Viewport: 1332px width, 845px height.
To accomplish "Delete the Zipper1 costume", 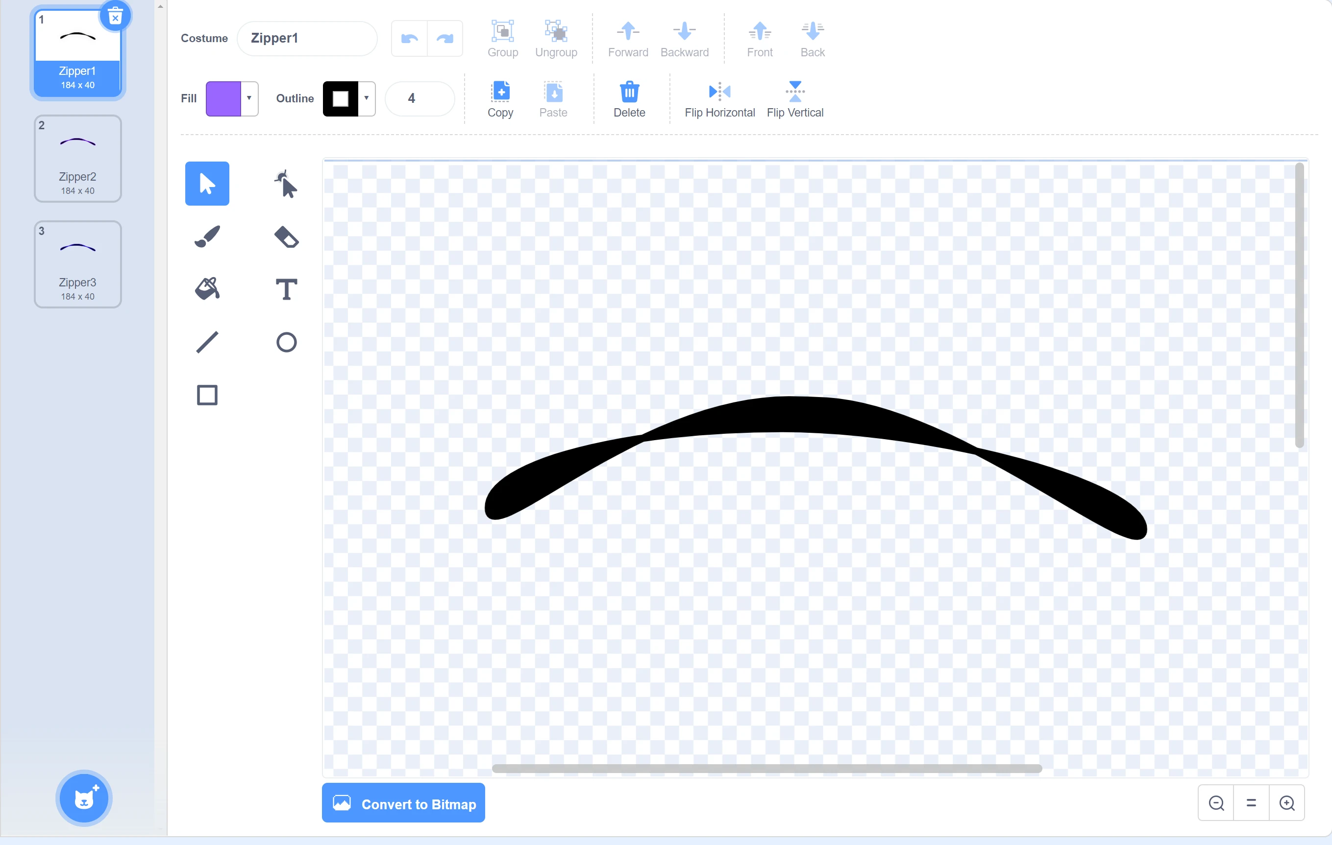I will click(115, 17).
